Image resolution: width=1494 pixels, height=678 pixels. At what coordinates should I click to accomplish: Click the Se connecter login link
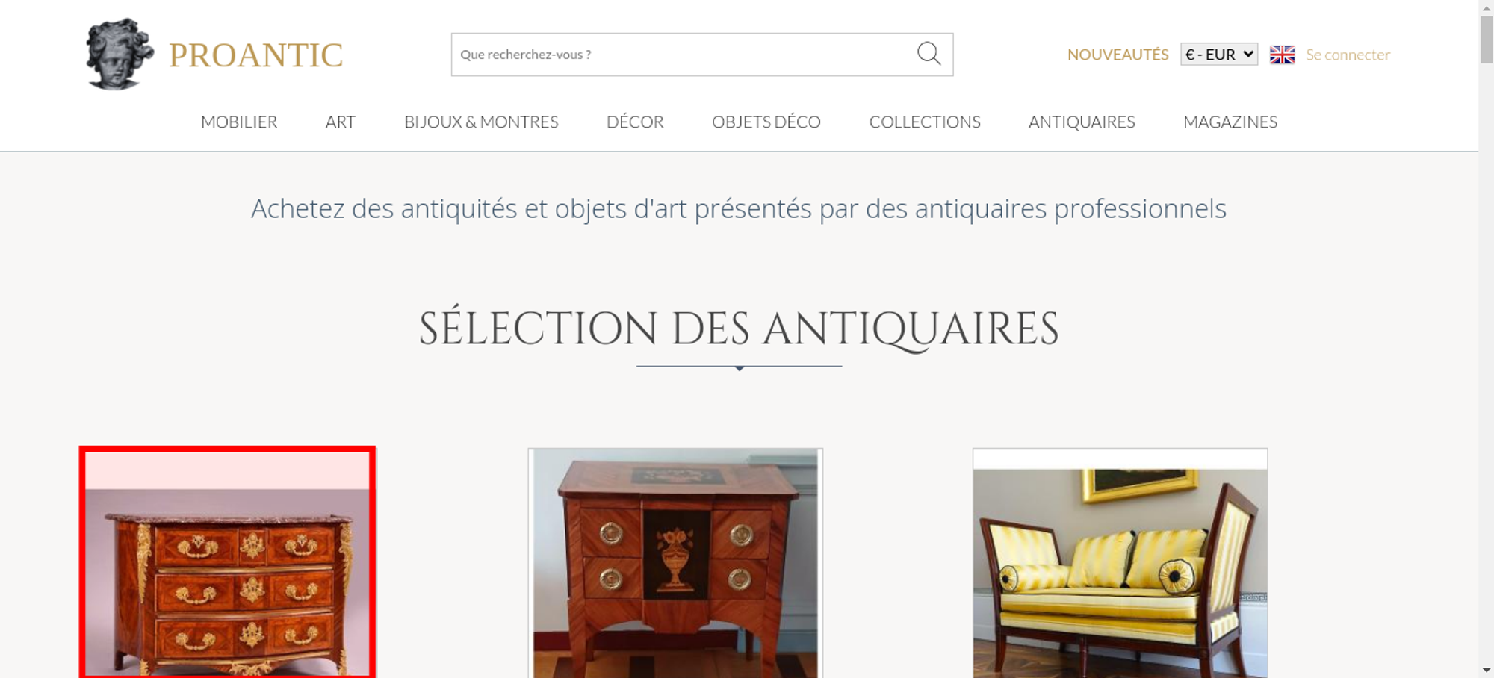[x=1348, y=55]
